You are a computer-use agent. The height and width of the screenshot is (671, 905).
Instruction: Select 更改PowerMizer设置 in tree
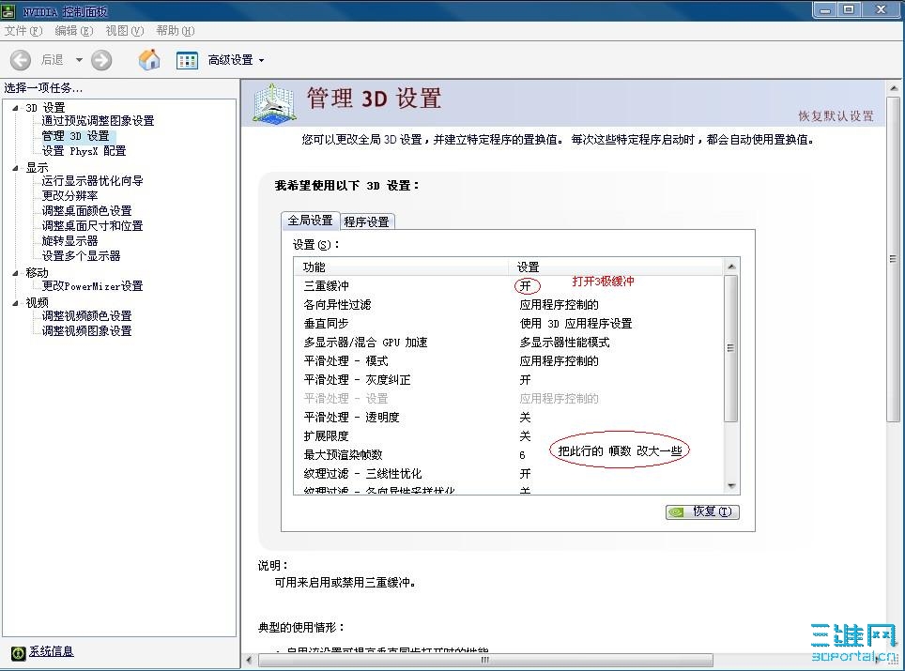pyautogui.click(x=92, y=285)
